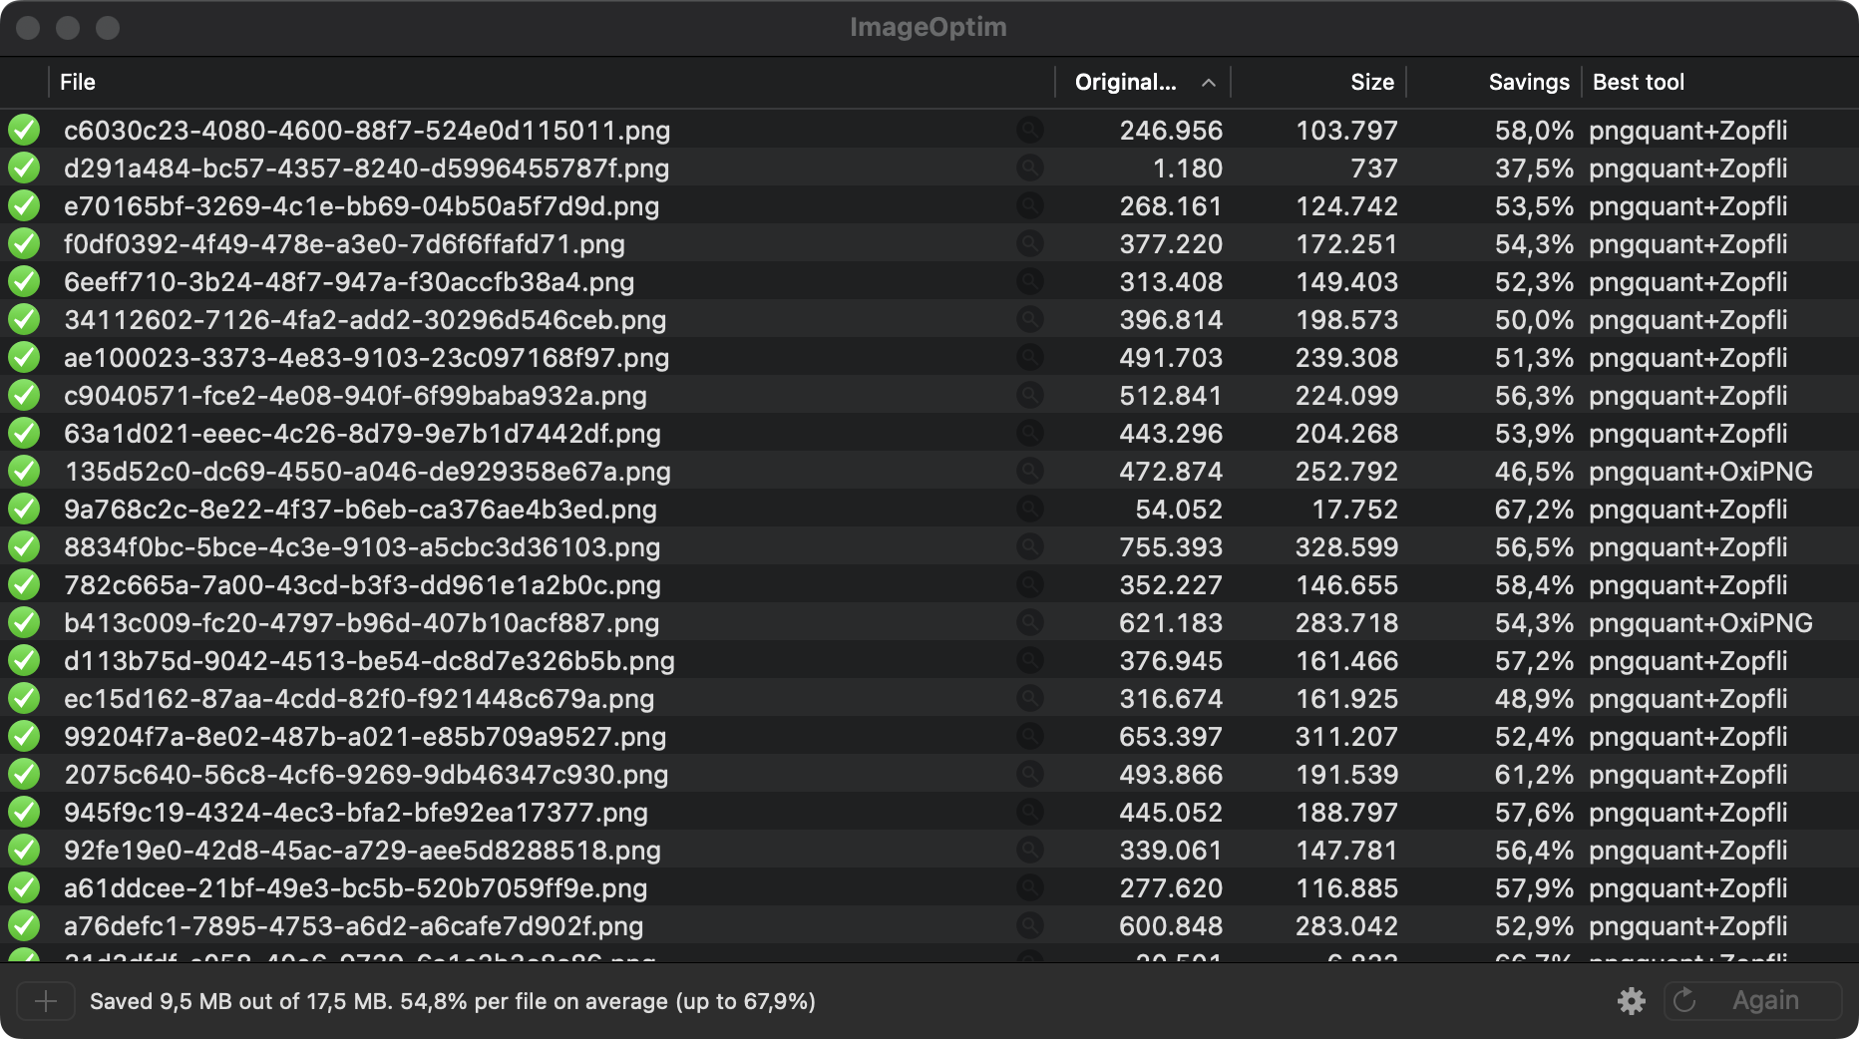The height and width of the screenshot is (1039, 1859).
Task: Reveal d113b75d file with its magnifier icon
Action: (x=1029, y=660)
